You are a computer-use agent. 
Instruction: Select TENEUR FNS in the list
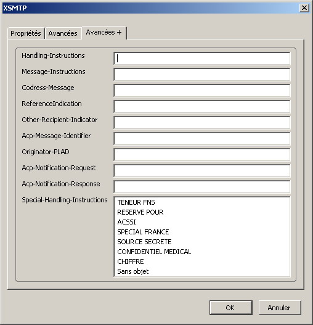pos(202,202)
